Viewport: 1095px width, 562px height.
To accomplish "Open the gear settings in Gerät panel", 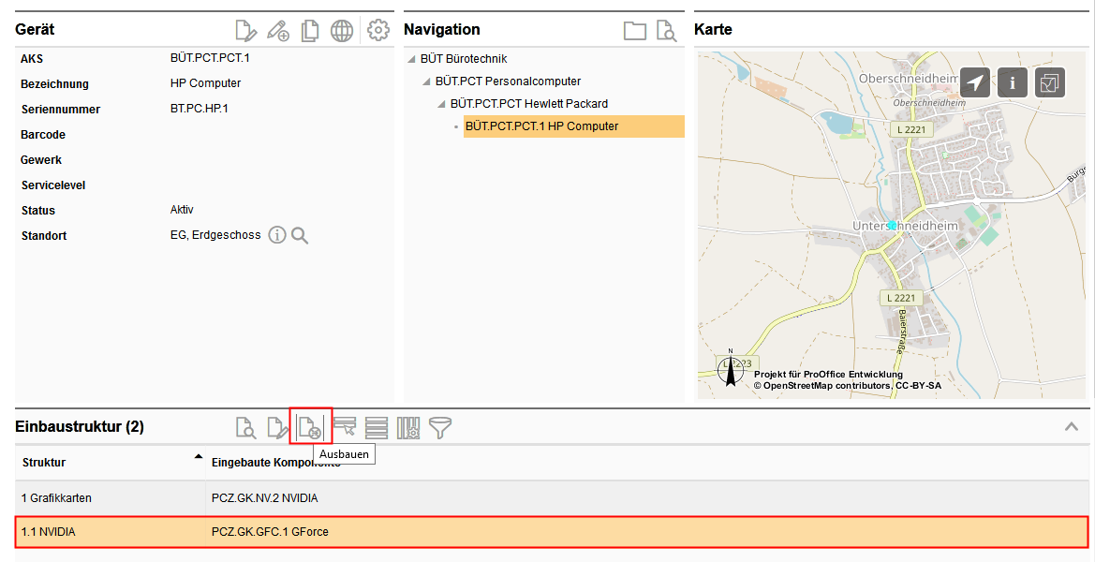I will (x=378, y=31).
